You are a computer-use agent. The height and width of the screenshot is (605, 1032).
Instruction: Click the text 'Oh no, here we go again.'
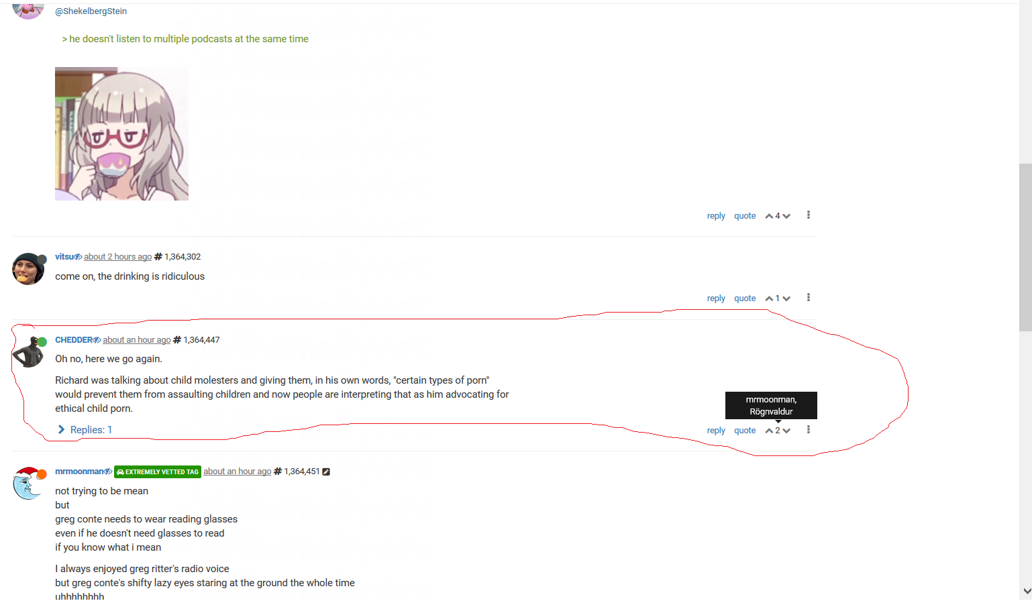pyautogui.click(x=109, y=359)
